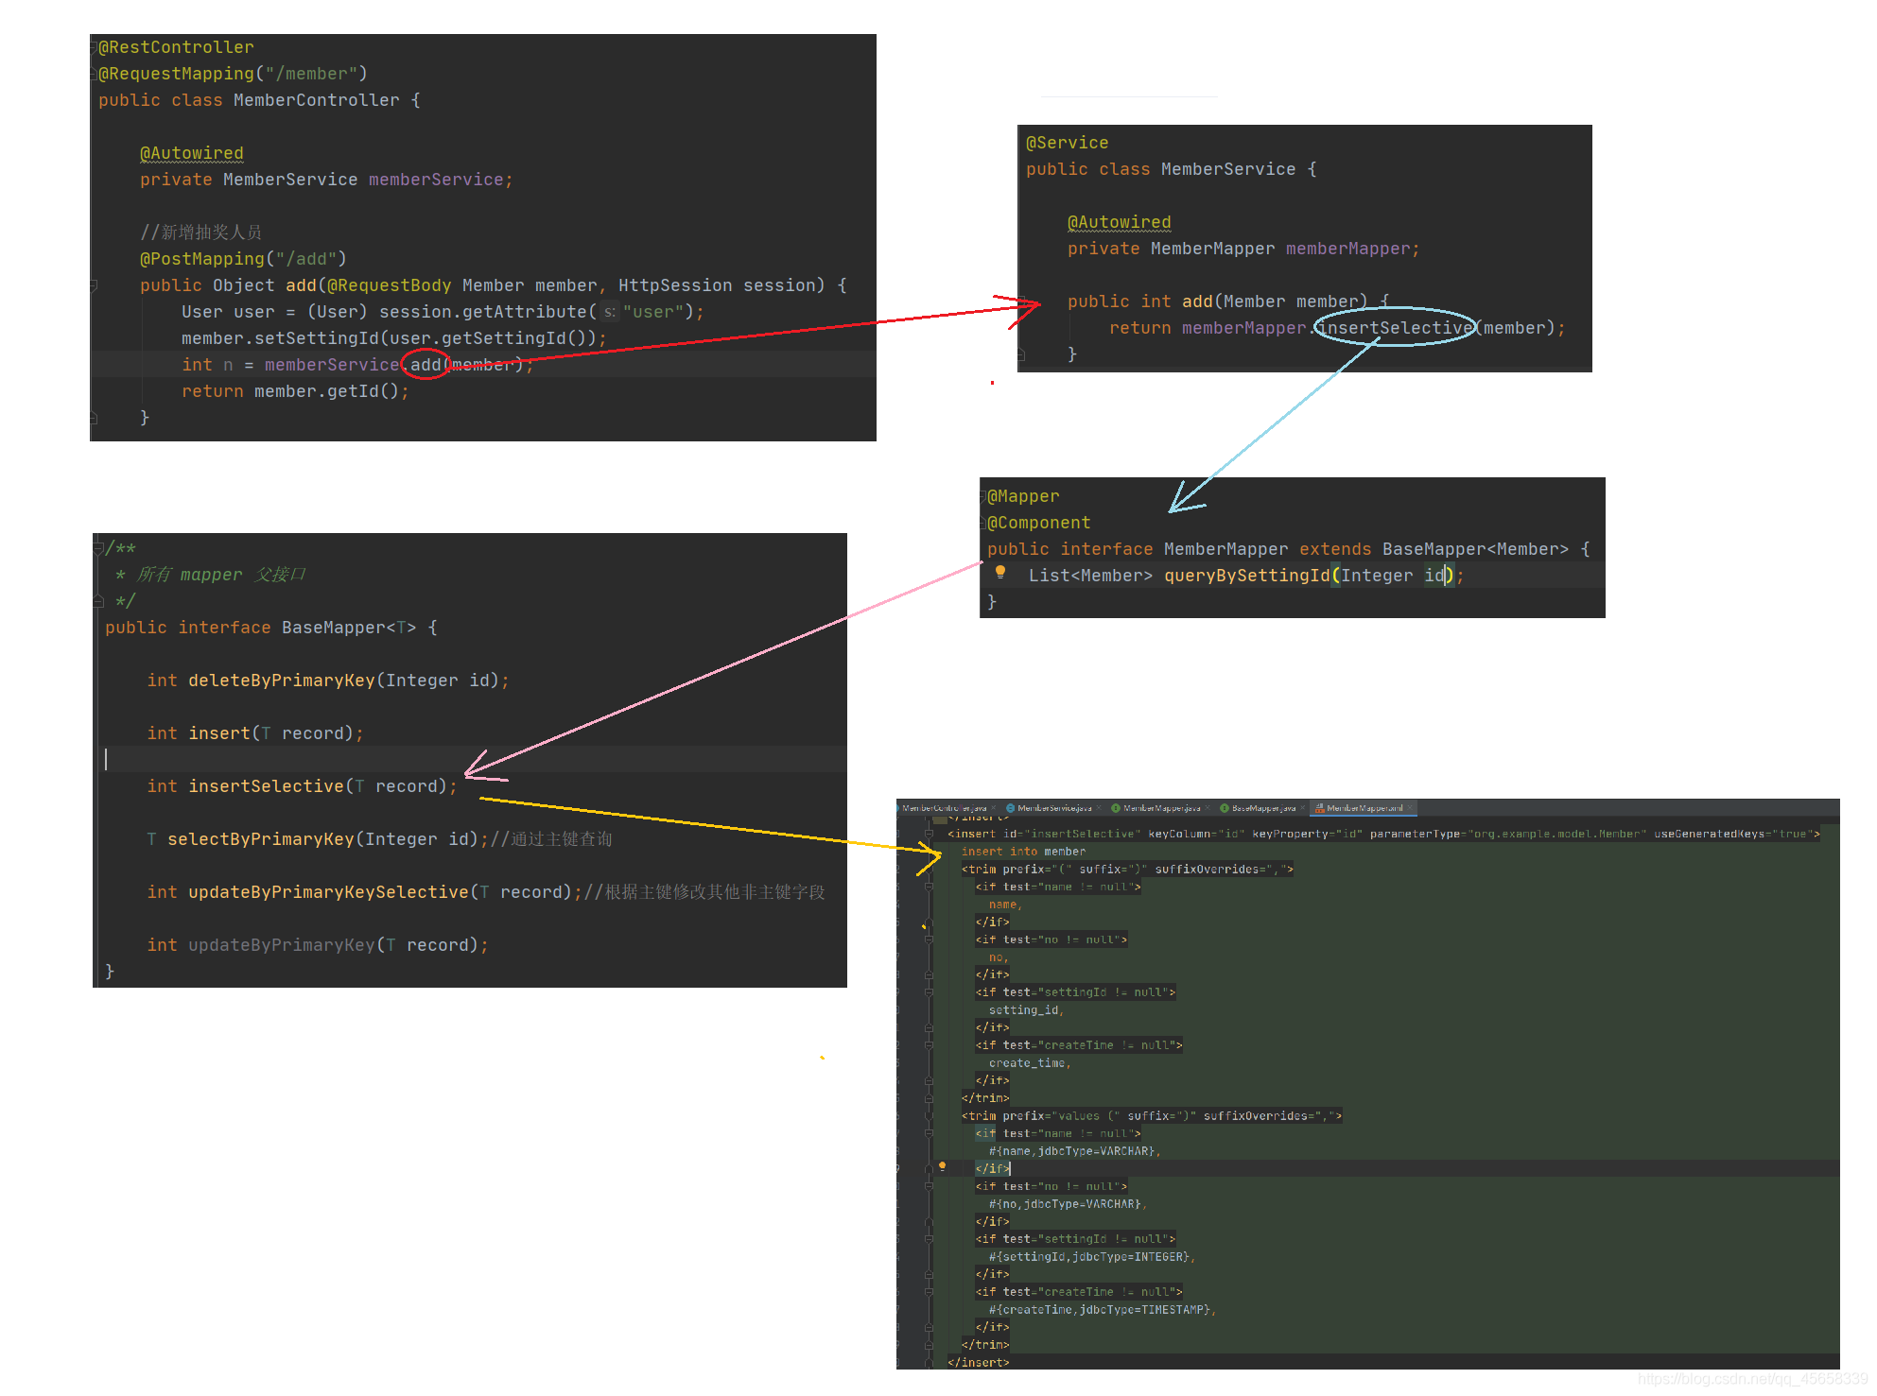Collapse the BaseMapper javadoc comment fold
The image size is (1877, 1396).
tap(98, 547)
